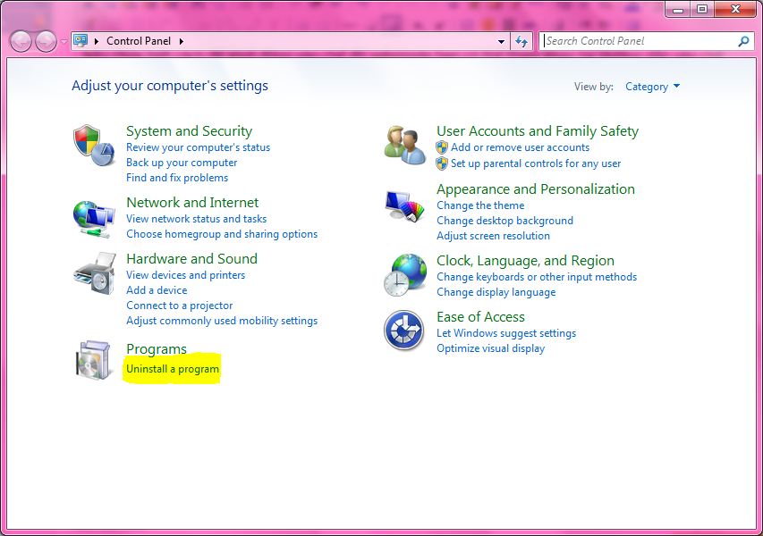Click Change display language
The image size is (763, 536).
tap(496, 292)
